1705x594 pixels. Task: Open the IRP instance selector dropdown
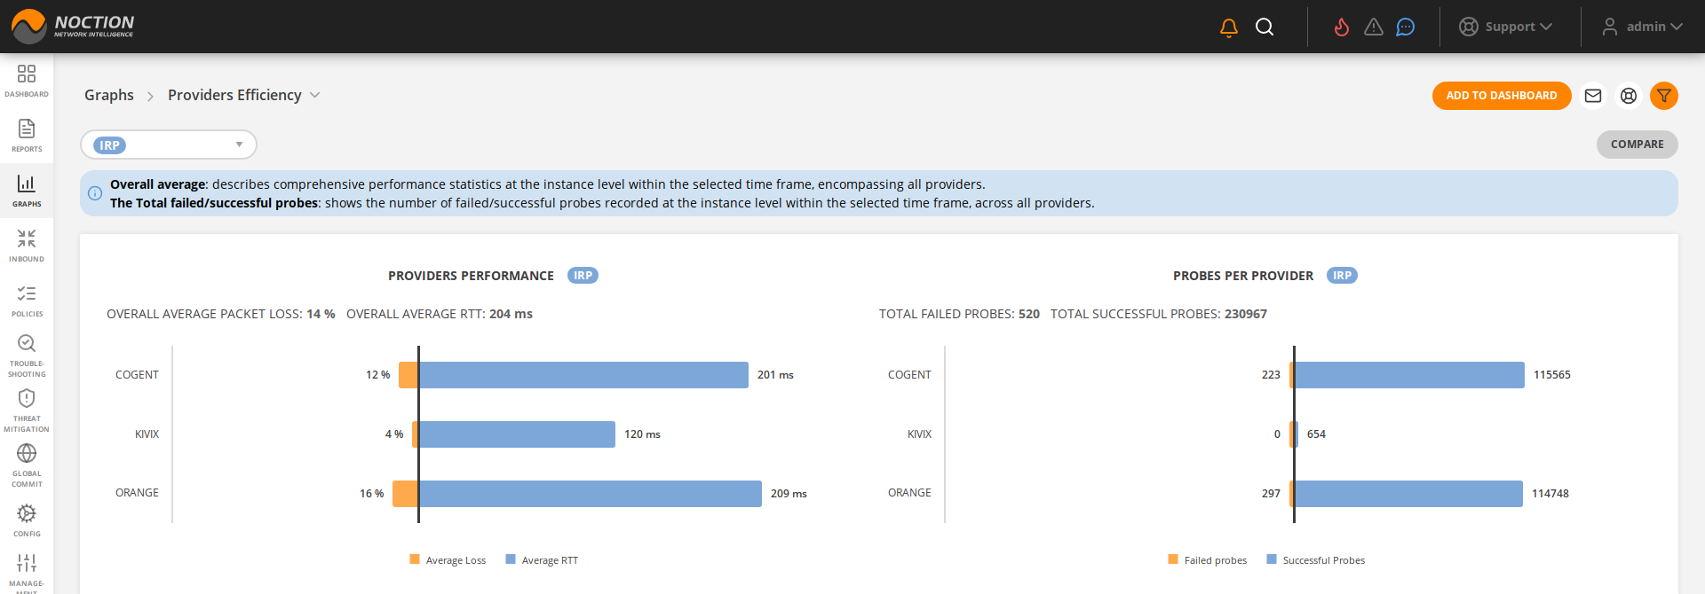168,144
